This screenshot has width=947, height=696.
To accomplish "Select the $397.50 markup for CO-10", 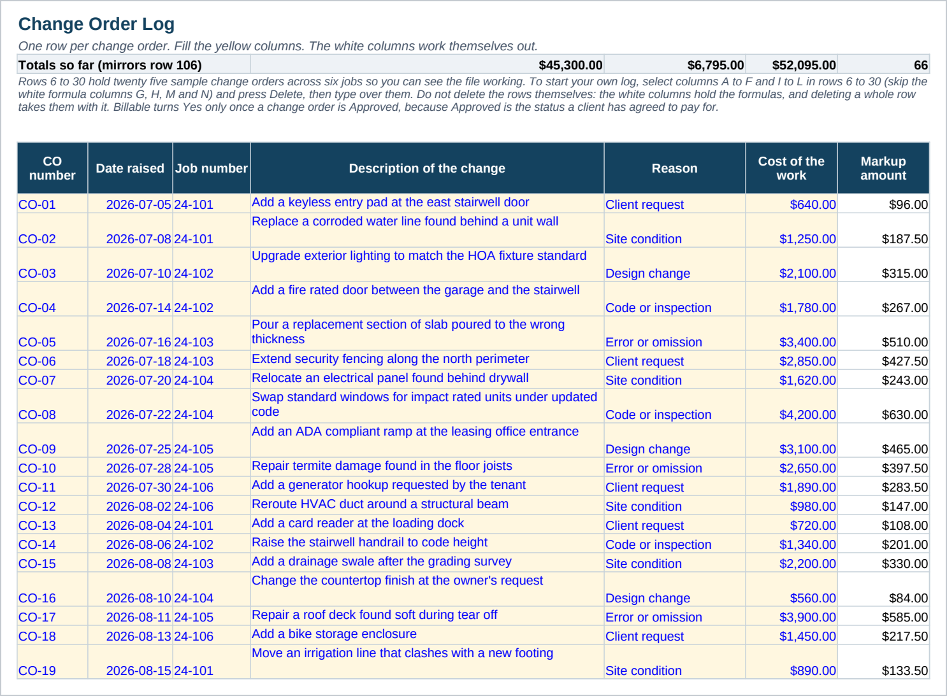I will [x=883, y=467].
